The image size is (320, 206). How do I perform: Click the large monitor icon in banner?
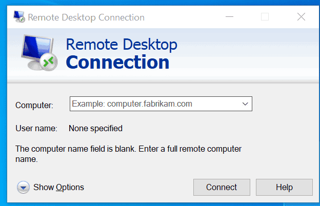coord(39,53)
